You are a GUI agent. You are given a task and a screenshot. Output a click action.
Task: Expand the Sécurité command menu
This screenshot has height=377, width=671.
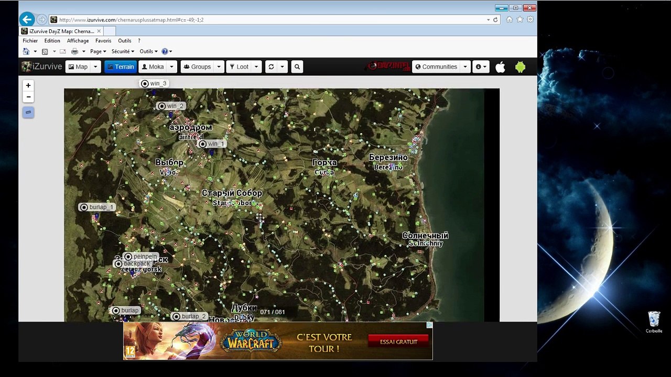(123, 51)
